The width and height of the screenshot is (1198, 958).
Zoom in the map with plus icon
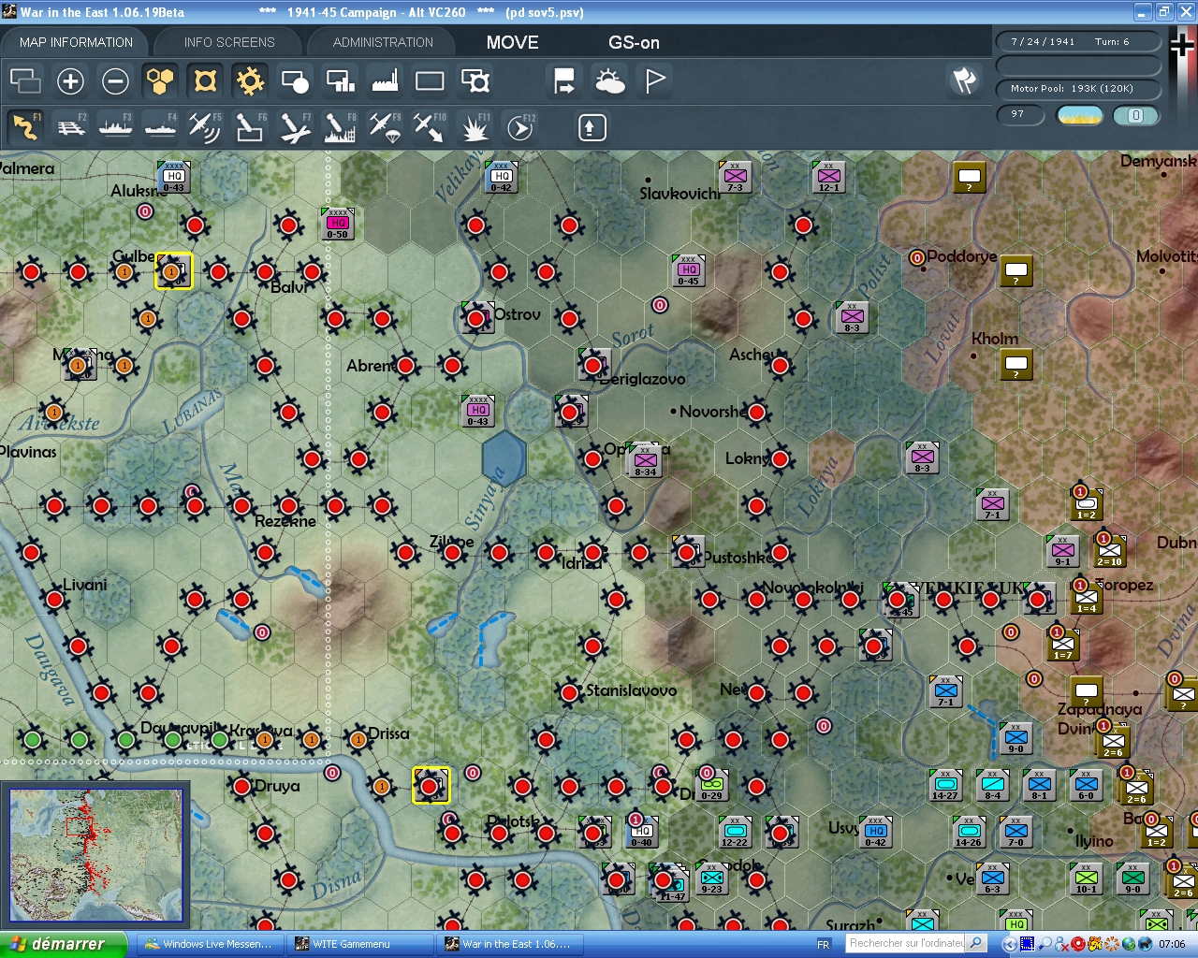[70, 81]
